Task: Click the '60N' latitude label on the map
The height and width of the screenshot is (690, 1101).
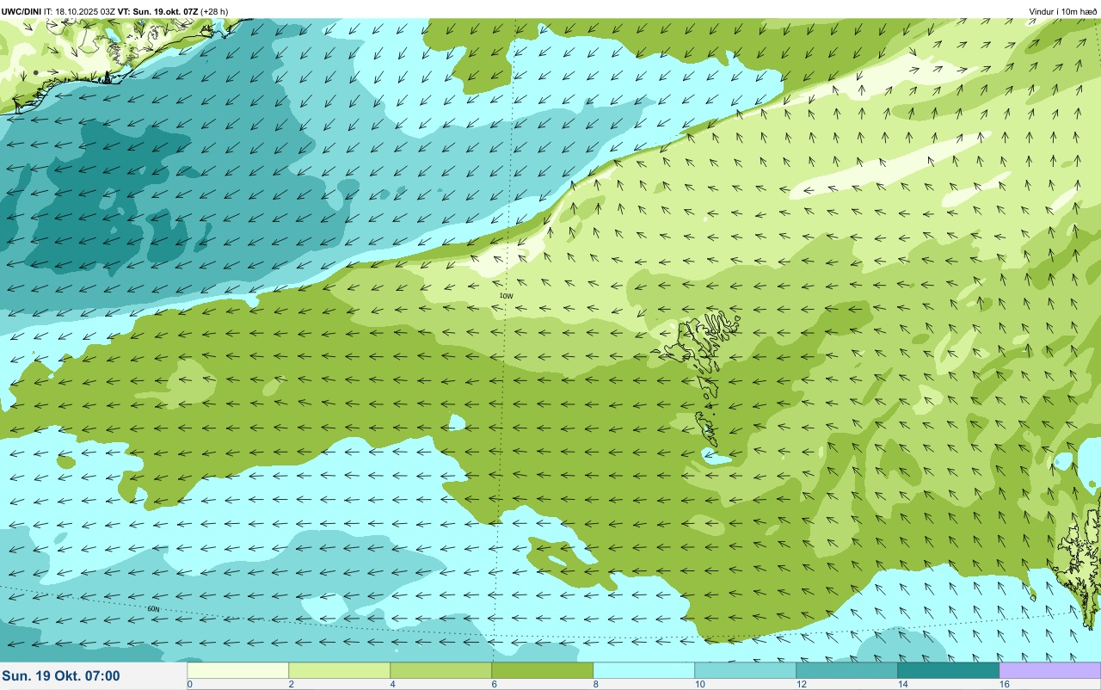Action: click(x=154, y=609)
